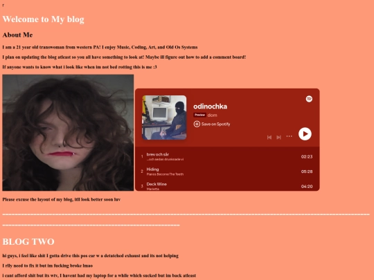Select track 2 Hiding

point(227,171)
